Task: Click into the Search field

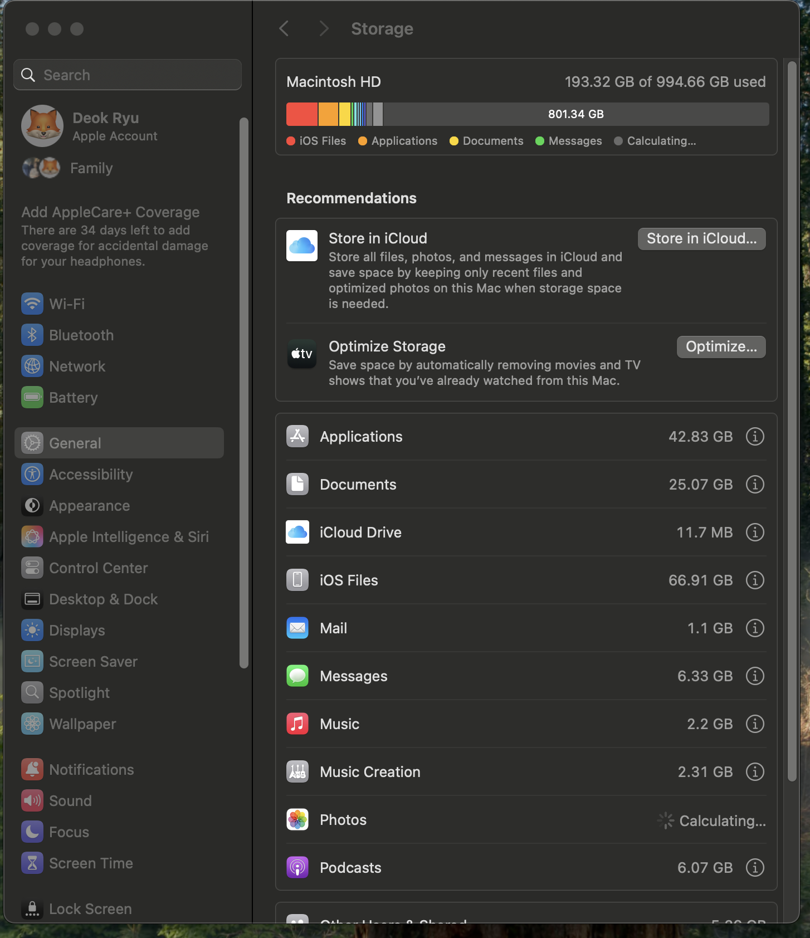Action: pyautogui.click(x=128, y=75)
